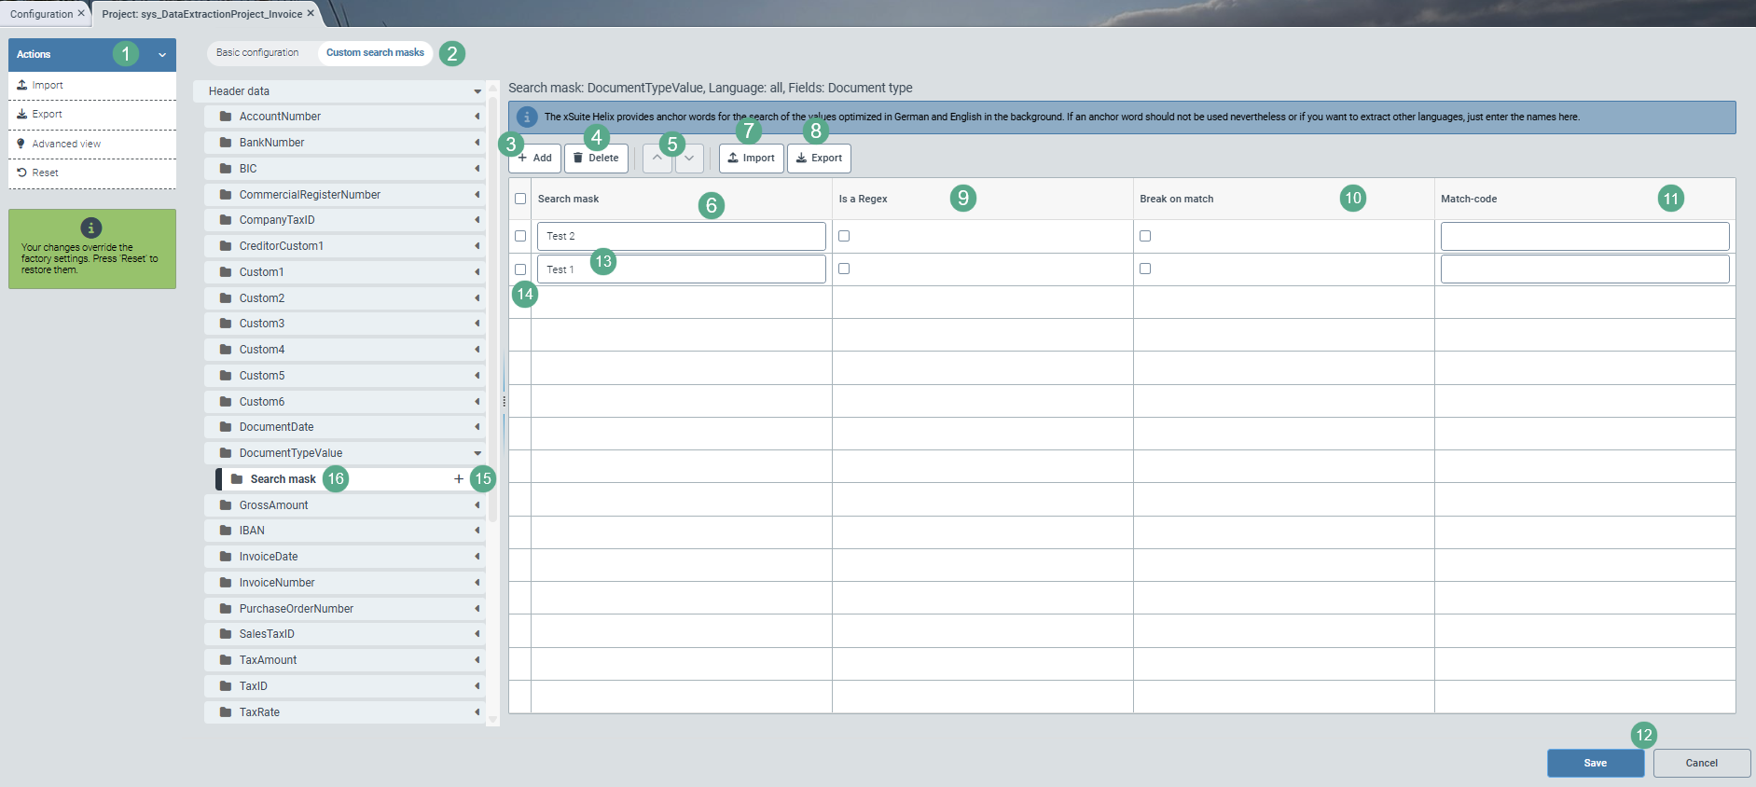Click the move row up arrow icon
The height and width of the screenshot is (787, 1756).
657,159
